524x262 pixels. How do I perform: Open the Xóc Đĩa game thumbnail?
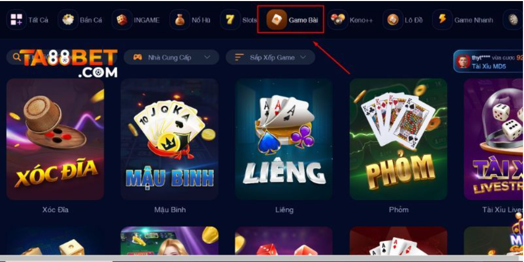tap(55, 139)
